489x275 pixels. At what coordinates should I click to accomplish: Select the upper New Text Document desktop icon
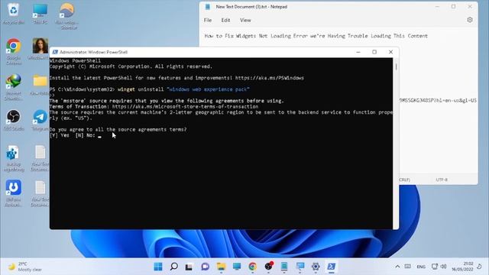(40, 158)
